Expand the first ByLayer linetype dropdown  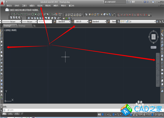(x=20, y=22)
